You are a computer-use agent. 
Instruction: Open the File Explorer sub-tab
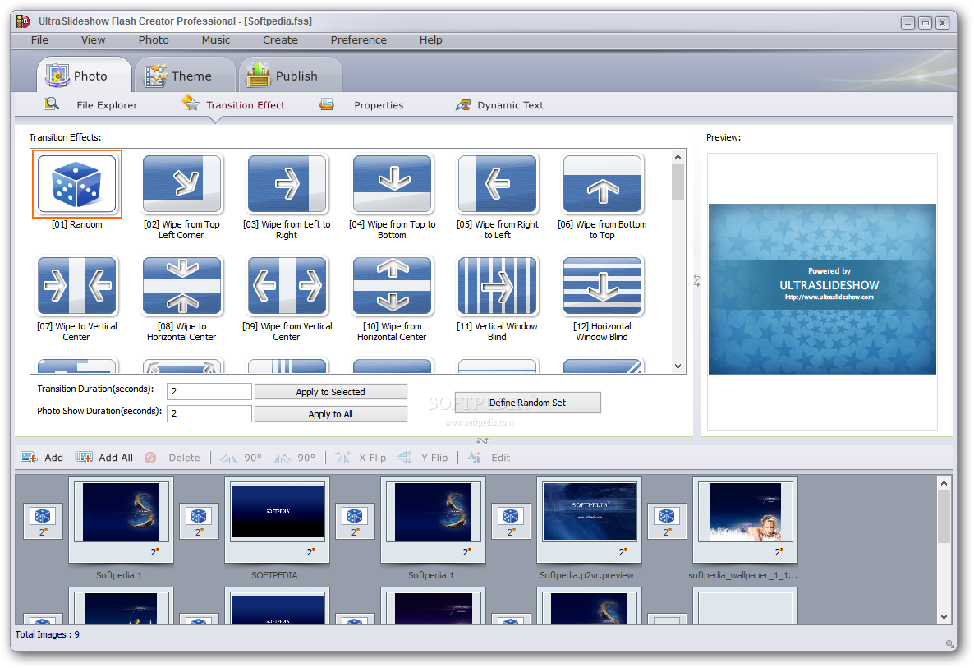(91, 105)
